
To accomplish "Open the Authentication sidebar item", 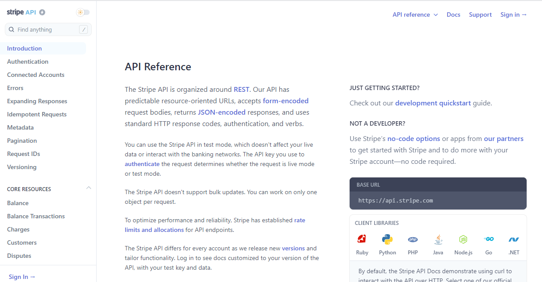I will pyautogui.click(x=28, y=61).
